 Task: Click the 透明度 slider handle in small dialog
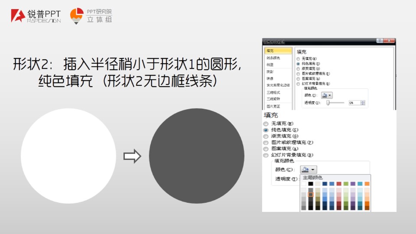[x=328, y=103]
